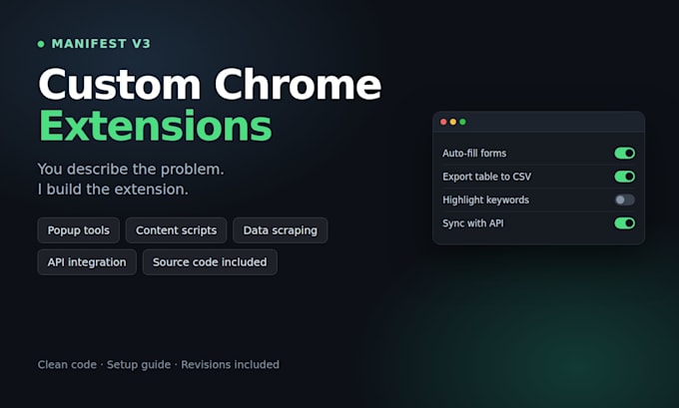679x408 pixels.
Task: Enable the Highlight keywords switch
Action: point(624,200)
